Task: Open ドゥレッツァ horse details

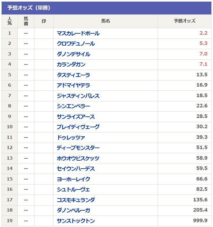Action: coord(71,138)
